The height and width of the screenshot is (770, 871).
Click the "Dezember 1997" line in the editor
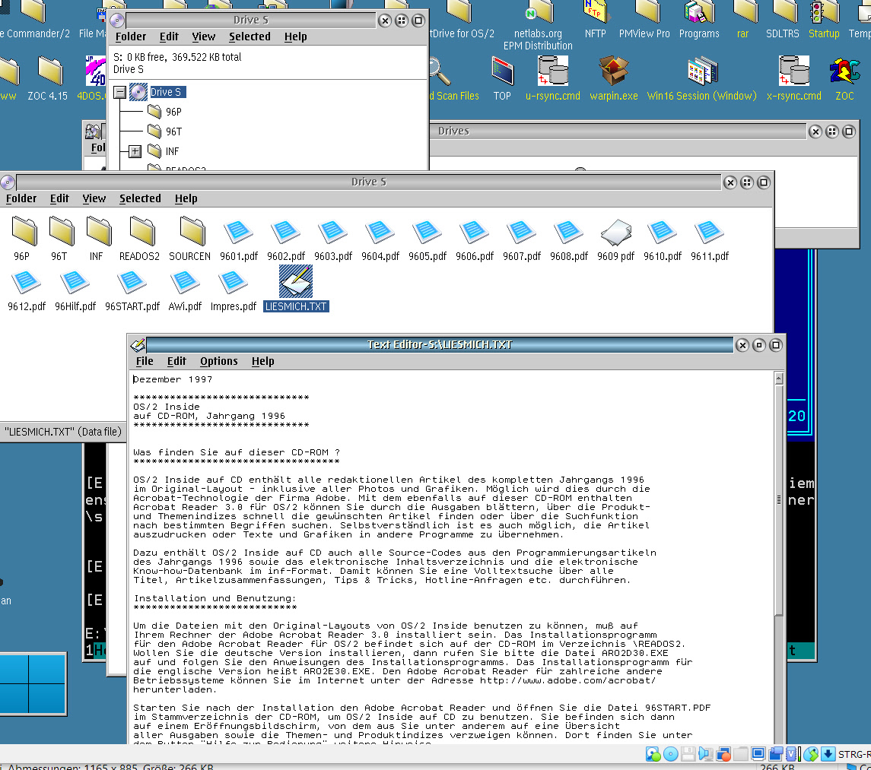pos(173,379)
